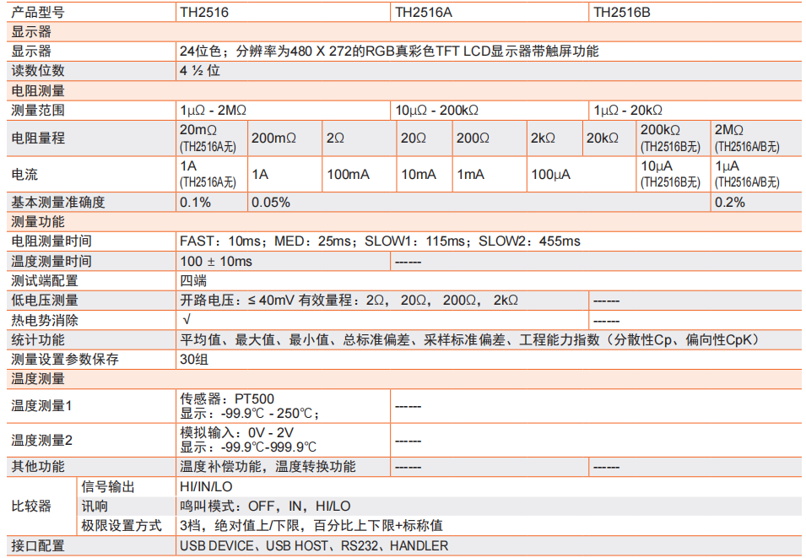Click the 100mA current cell
The image size is (806, 558).
[348, 174]
